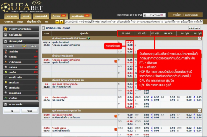Expand รอ และ ยกเลิก panel

click(x=21, y=104)
